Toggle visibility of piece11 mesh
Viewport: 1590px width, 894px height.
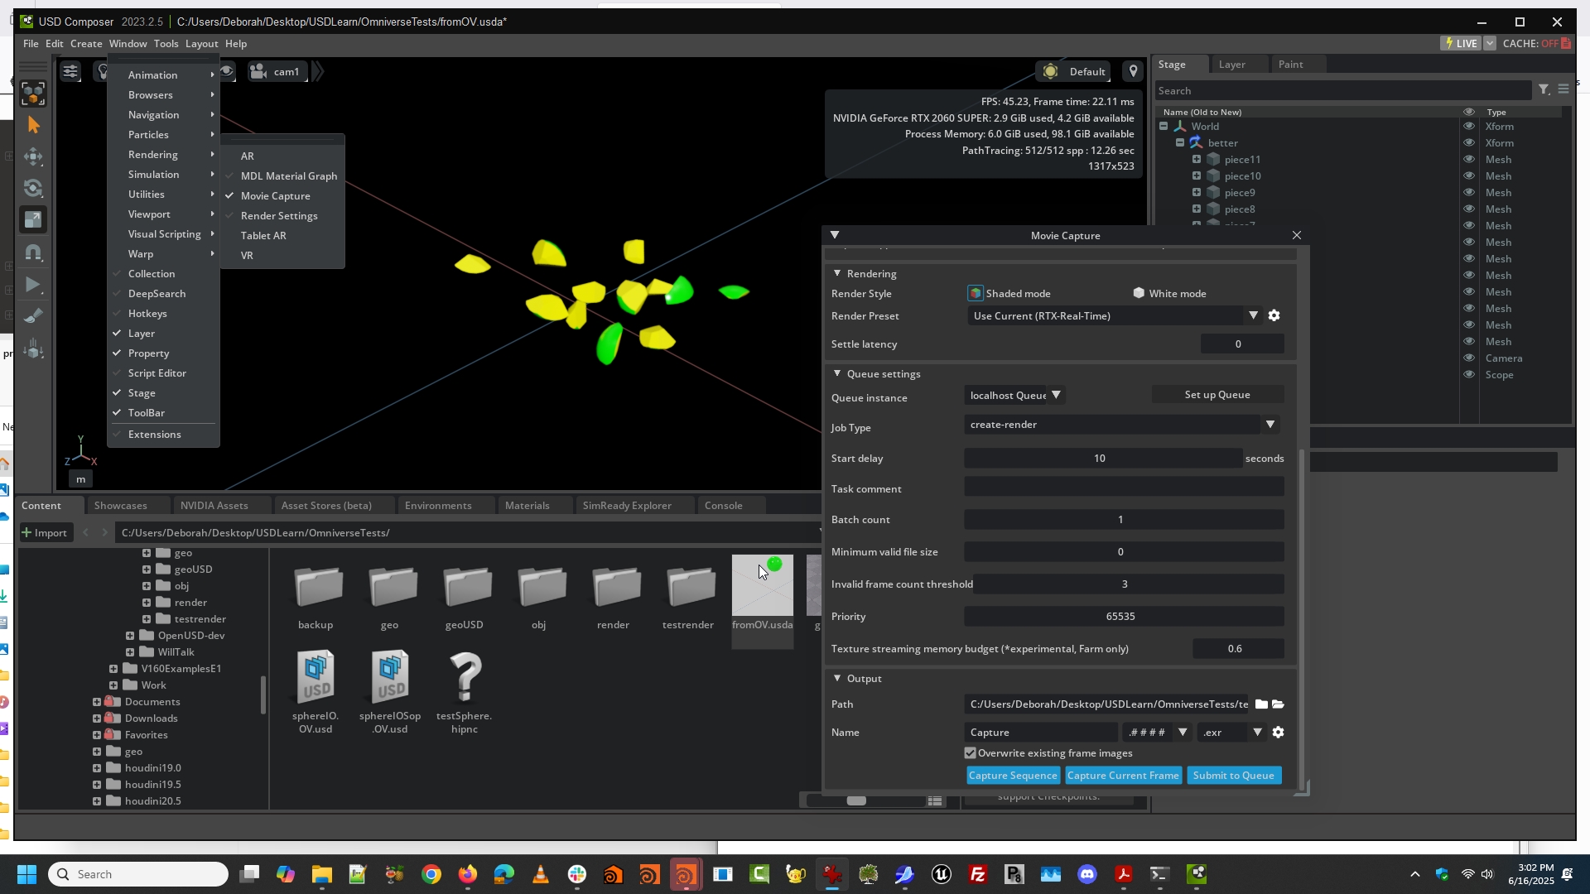click(x=1468, y=160)
